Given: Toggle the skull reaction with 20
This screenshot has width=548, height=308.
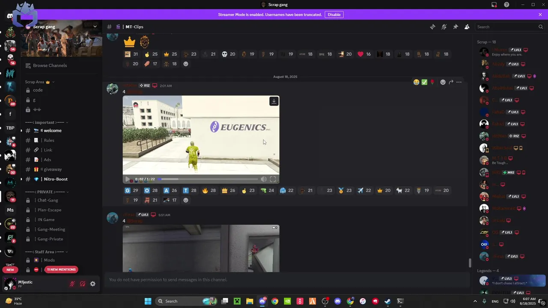Looking at the screenshot, I should pyautogui.click(x=228, y=54).
